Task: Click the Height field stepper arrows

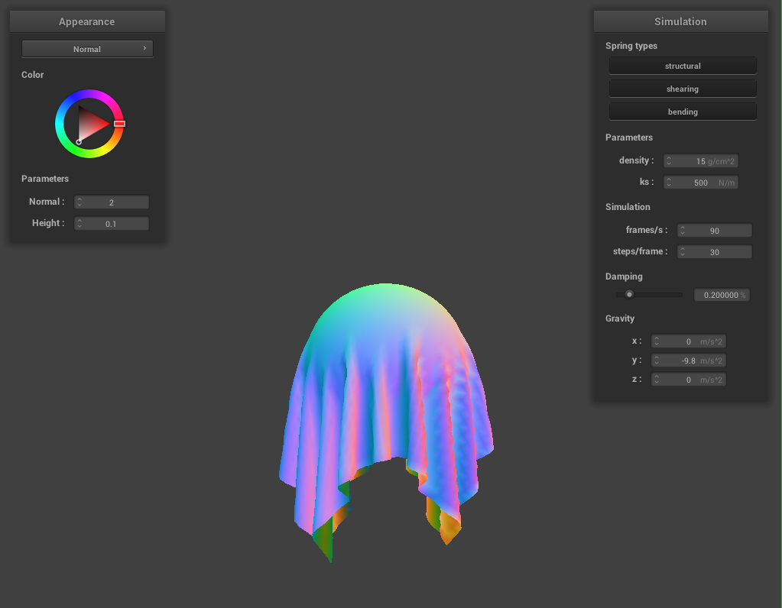Action: coord(79,223)
